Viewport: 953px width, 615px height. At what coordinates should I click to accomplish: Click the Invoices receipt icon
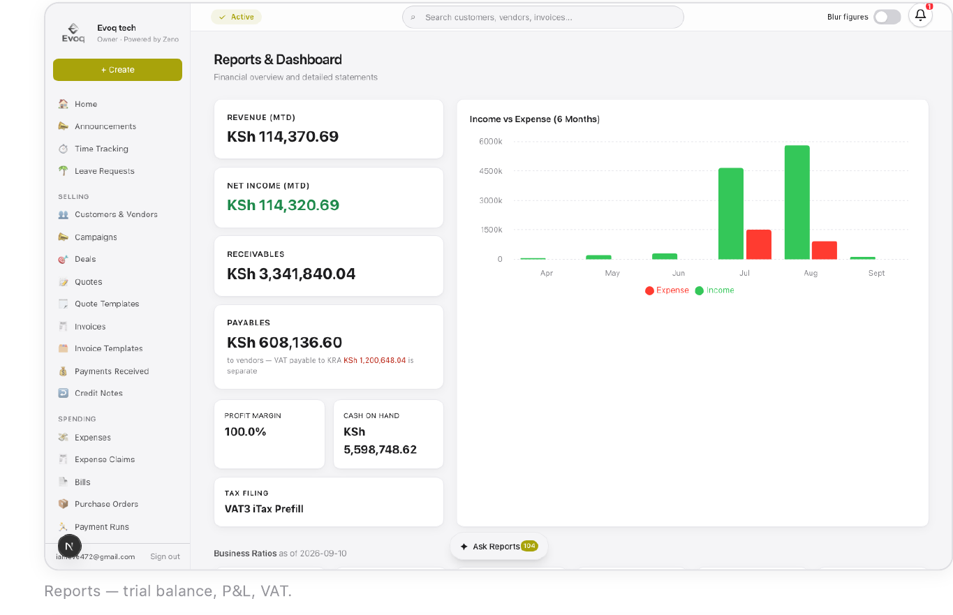(x=64, y=326)
